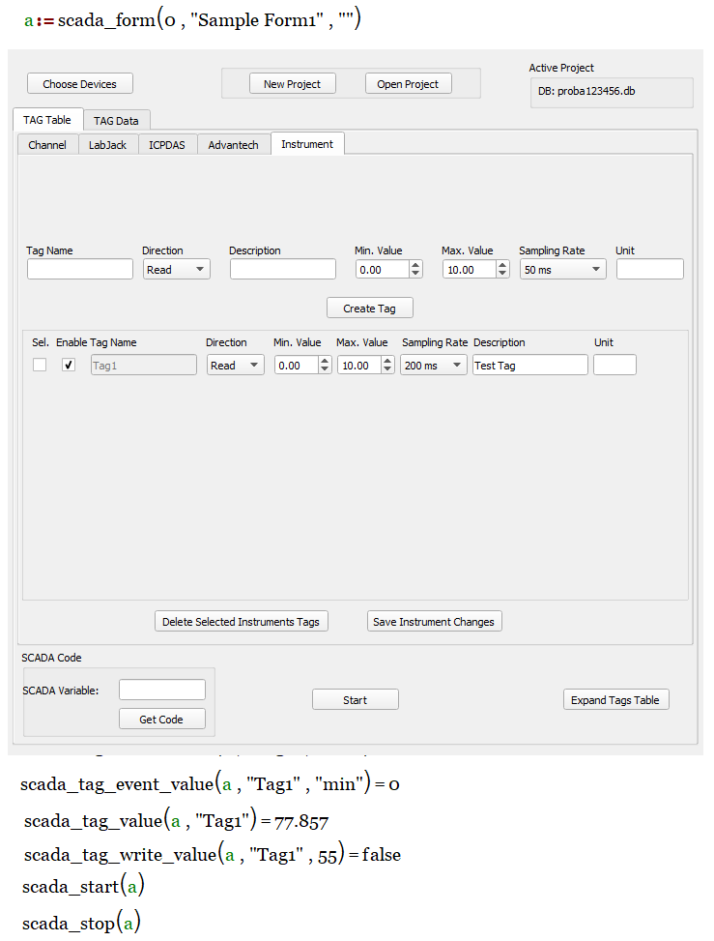Open Tag1 row Direction dropdown
Screen dimensions: 714x941
coord(235,366)
